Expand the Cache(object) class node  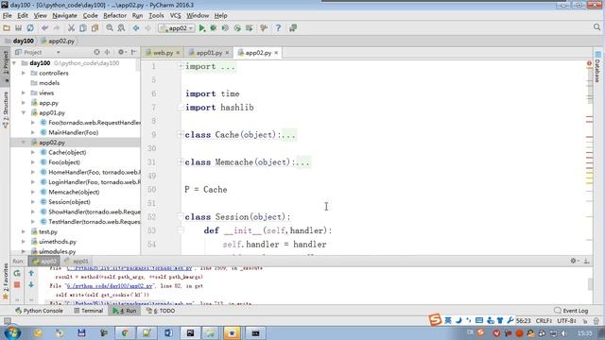pyautogui.click(x=33, y=152)
